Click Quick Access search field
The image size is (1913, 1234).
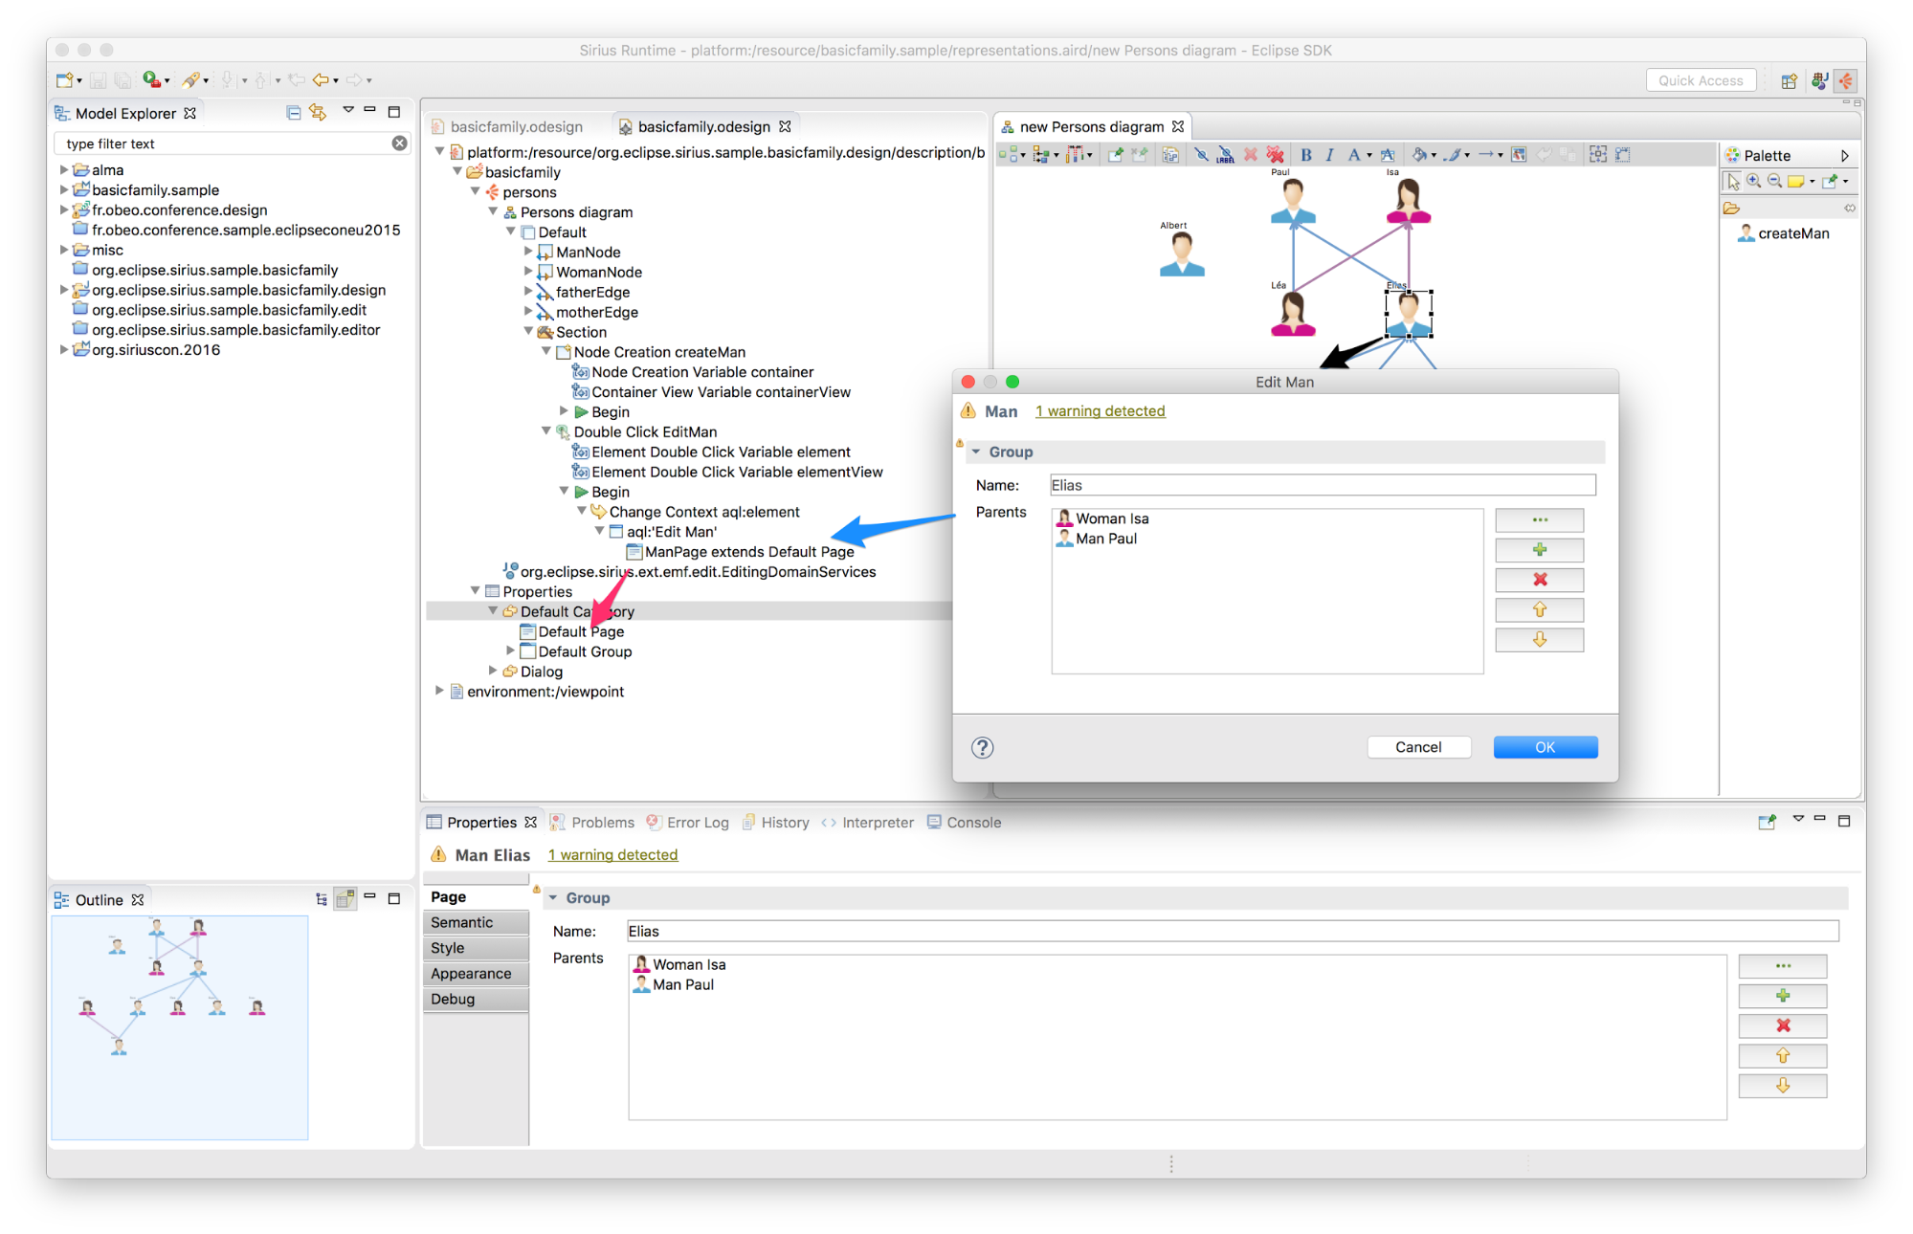[1701, 81]
